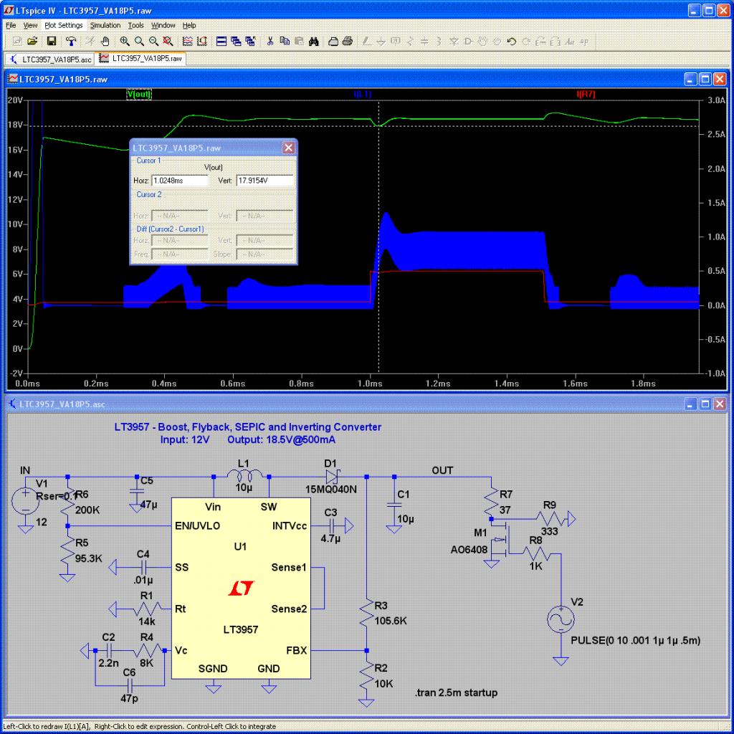734x734 pixels.
Task: Open the Plot Settings menu
Action: pyautogui.click(x=64, y=25)
